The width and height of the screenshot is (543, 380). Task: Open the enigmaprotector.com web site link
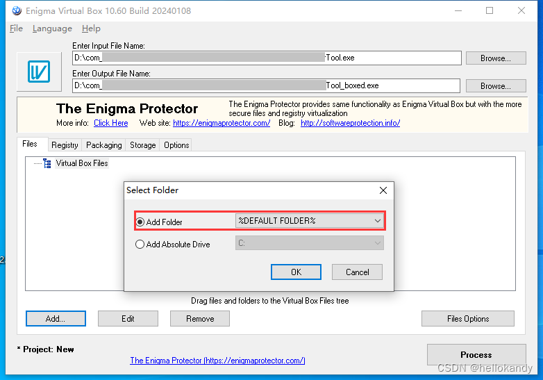click(222, 123)
